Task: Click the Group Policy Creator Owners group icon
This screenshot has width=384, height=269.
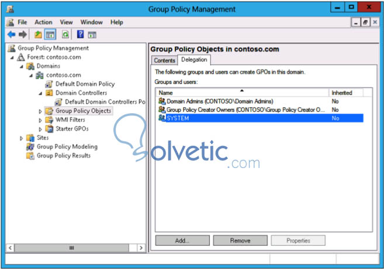Action: click(x=162, y=110)
